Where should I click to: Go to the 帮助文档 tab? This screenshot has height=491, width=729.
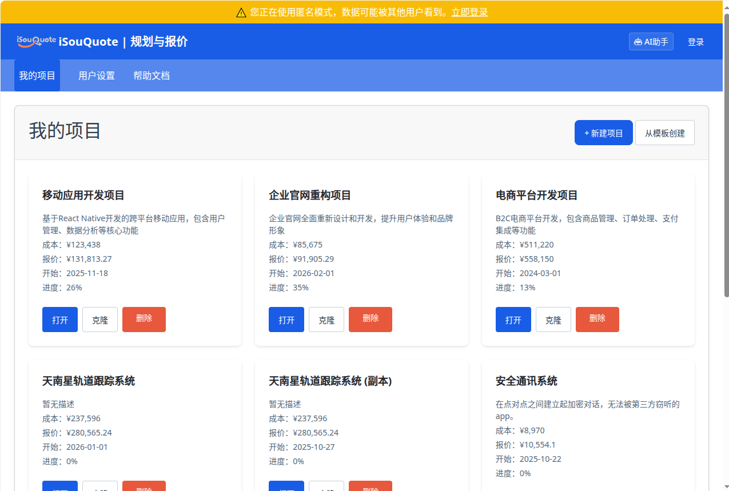point(152,75)
